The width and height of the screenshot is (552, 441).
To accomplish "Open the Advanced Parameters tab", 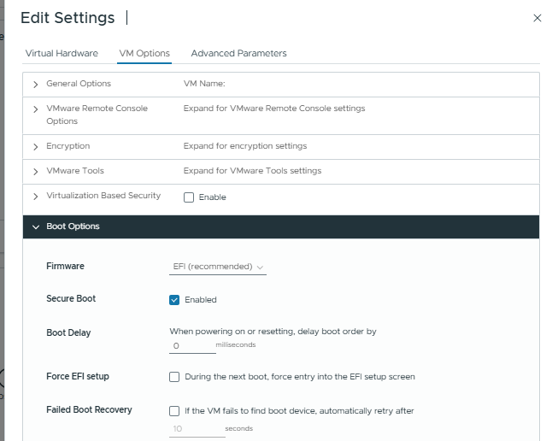I will tap(238, 53).
